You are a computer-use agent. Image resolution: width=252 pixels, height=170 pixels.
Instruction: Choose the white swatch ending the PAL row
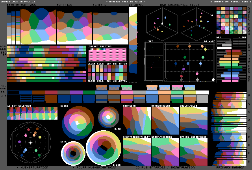[x=202, y=92]
